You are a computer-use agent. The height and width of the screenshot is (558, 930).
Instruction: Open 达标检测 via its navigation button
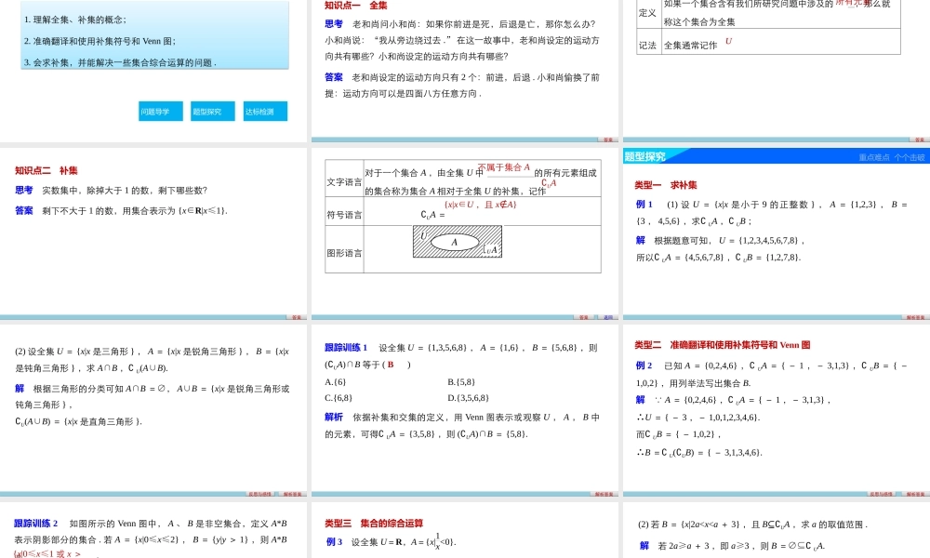(264, 111)
